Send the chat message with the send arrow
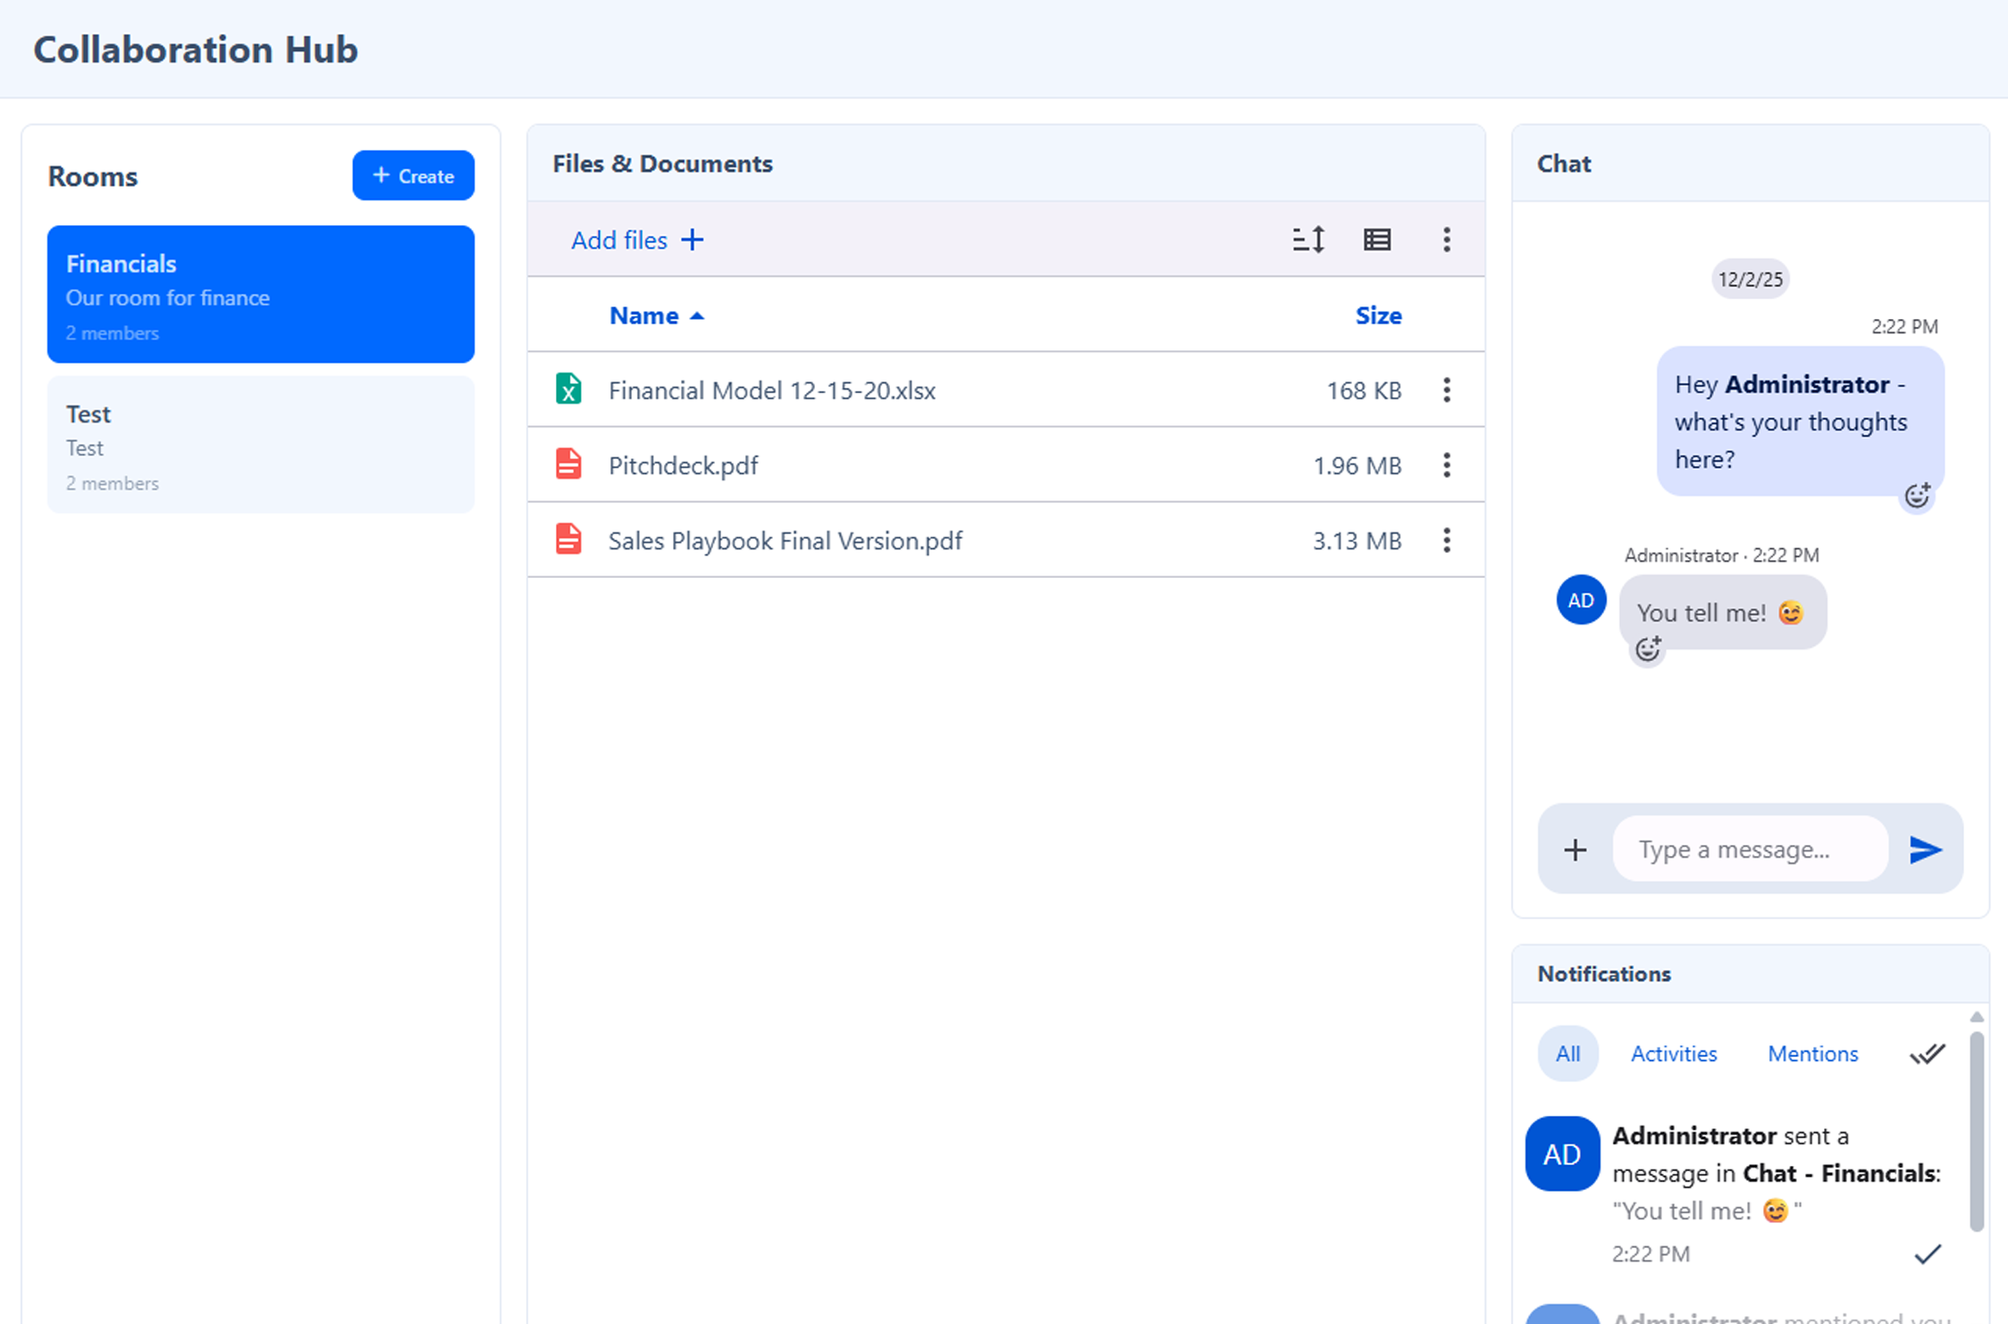 tap(1925, 849)
